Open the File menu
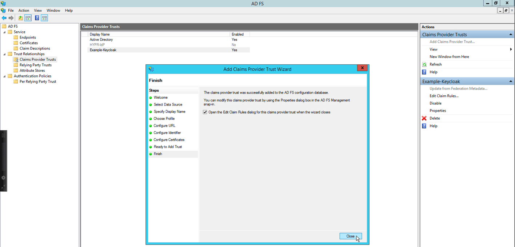The height and width of the screenshot is (247, 515). click(x=11, y=11)
